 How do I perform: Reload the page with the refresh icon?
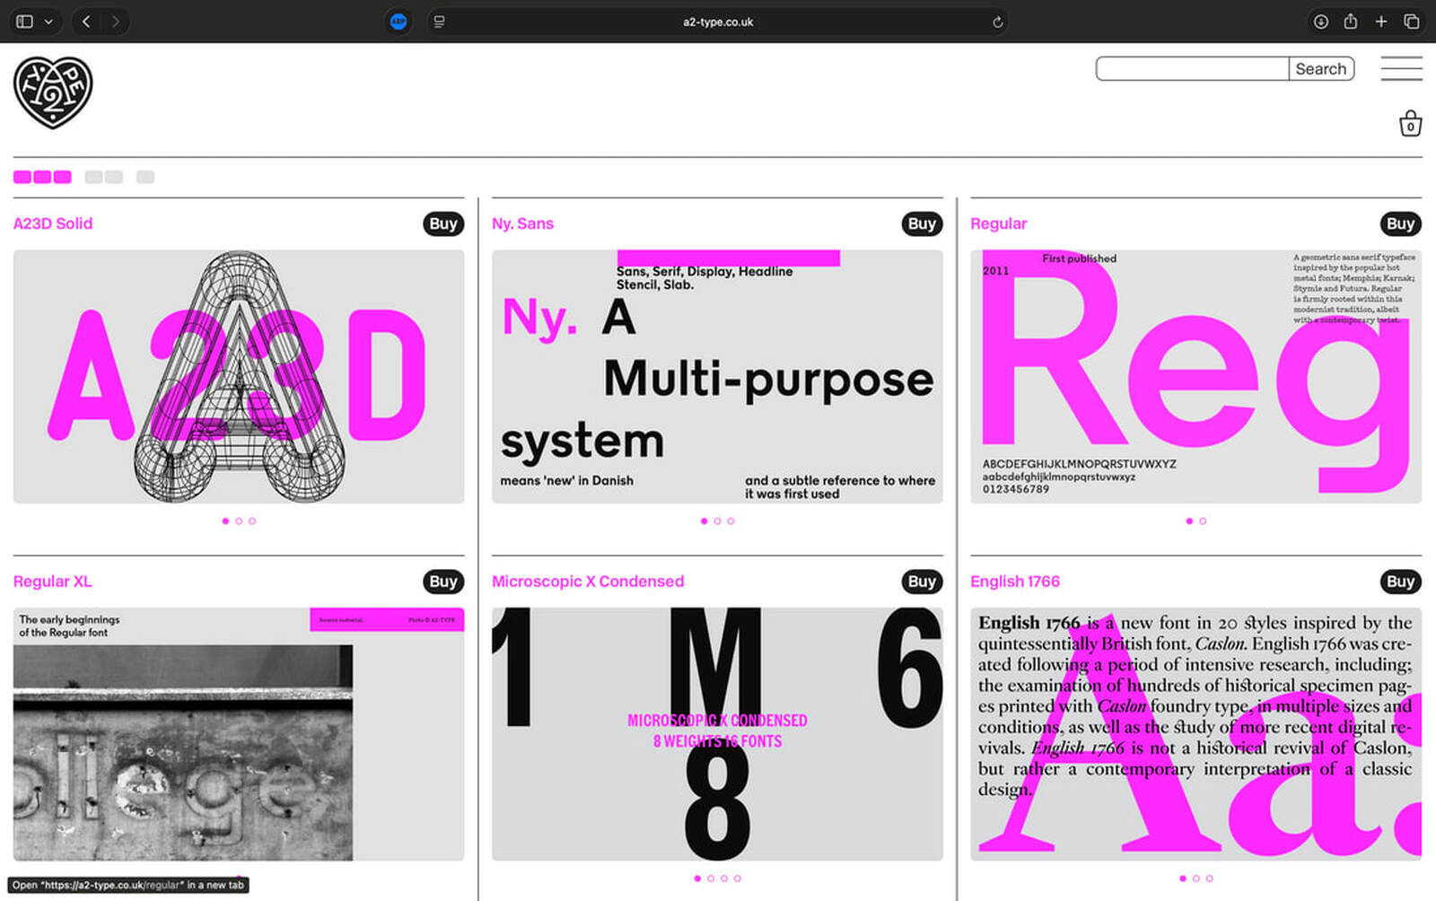(997, 22)
